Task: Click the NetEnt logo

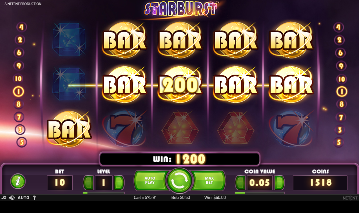Action: coord(350,198)
